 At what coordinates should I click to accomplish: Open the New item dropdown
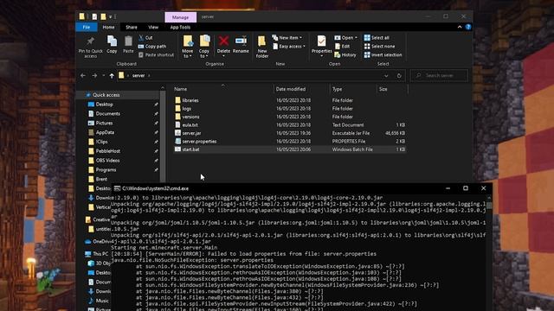(287, 37)
